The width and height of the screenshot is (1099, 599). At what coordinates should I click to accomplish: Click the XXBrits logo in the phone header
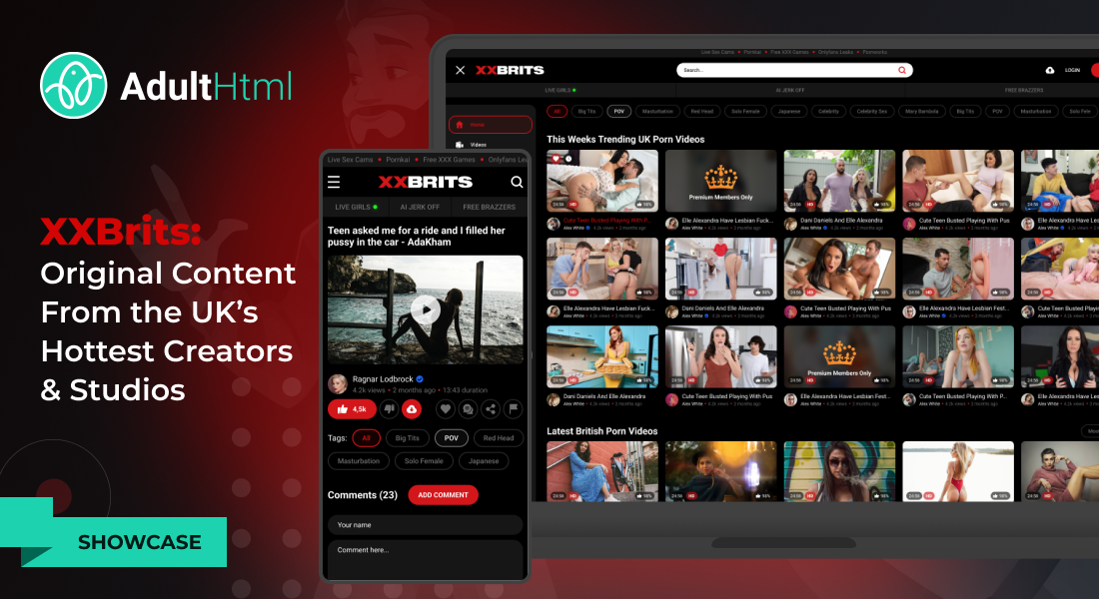426,182
